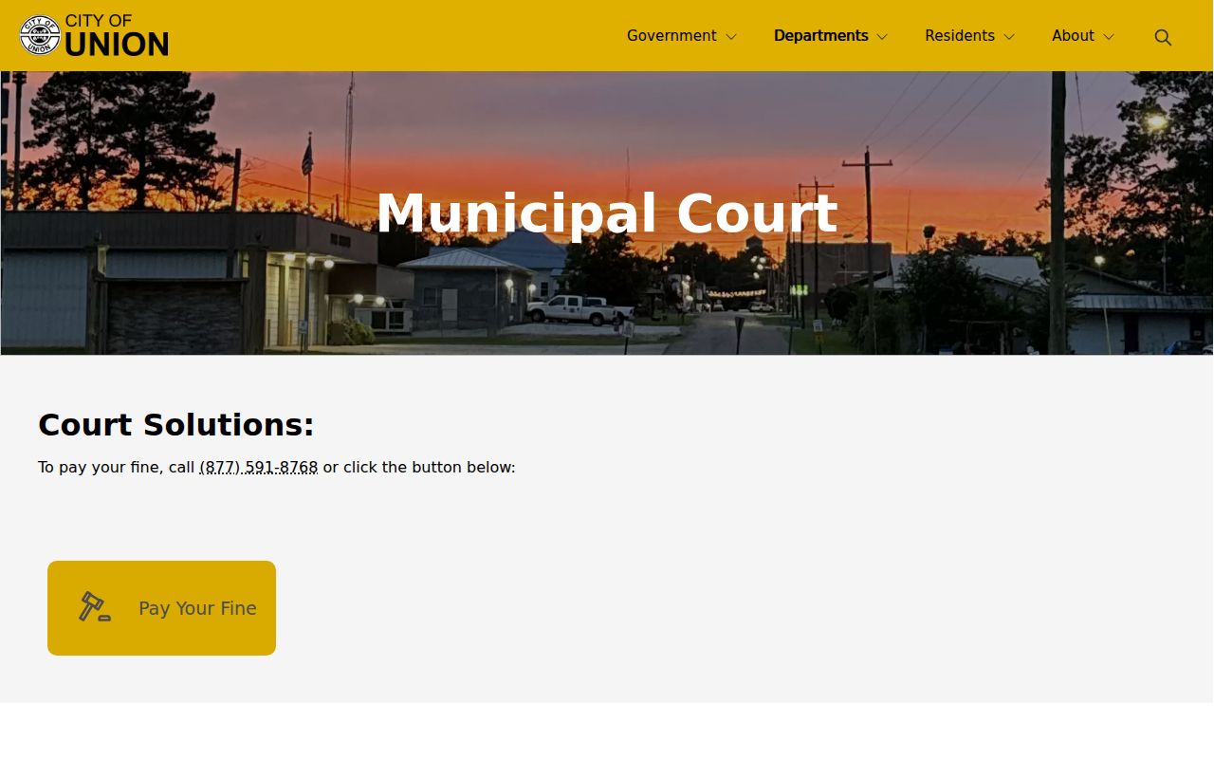Screen dimensions: 1214x759
Task: Expand the chevron next to Government
Action: pos(731,37)
